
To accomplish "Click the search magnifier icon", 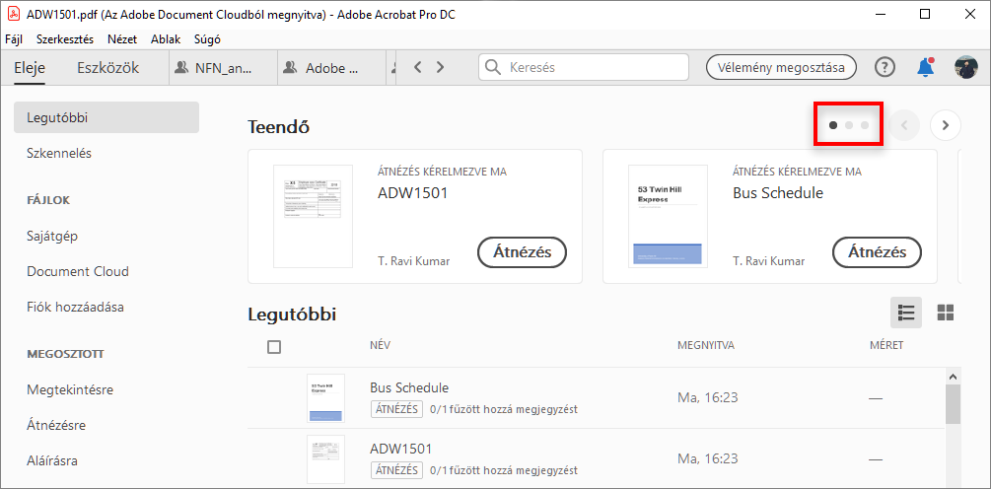I will 494,68.
